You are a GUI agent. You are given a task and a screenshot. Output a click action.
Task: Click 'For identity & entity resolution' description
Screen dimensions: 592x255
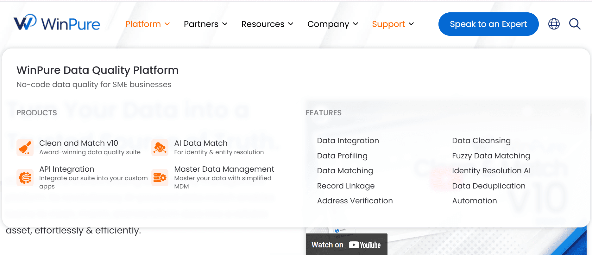tap(219, 152)
